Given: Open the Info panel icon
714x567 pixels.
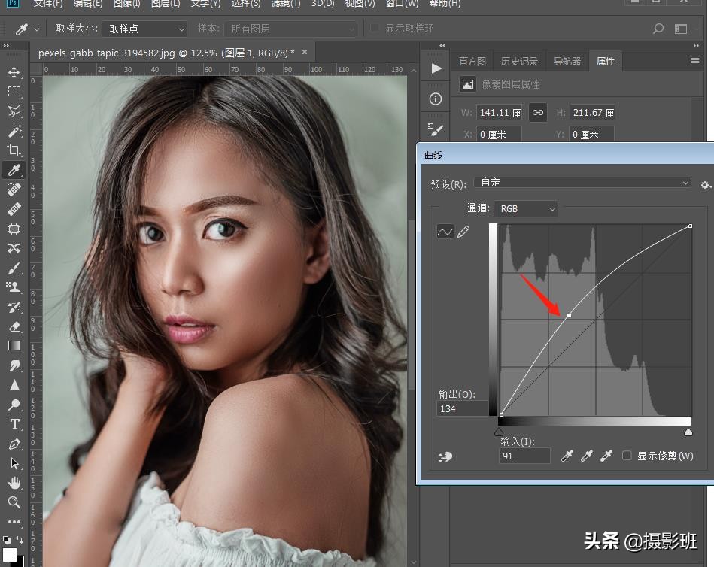Looking at the screenshot, I should click(436, 99).
